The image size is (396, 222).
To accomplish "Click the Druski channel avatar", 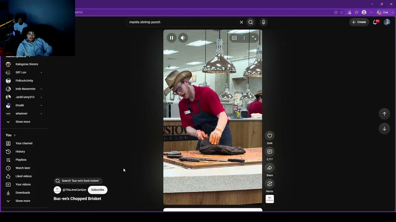I will (8, 105).
